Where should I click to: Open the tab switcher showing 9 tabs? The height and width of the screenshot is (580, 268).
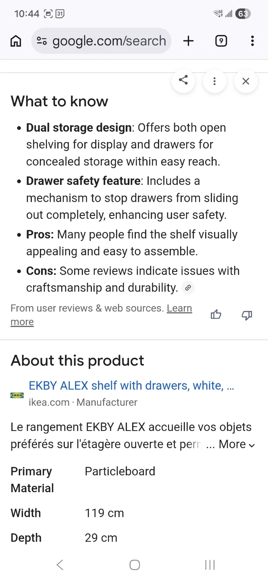(221, 41)
